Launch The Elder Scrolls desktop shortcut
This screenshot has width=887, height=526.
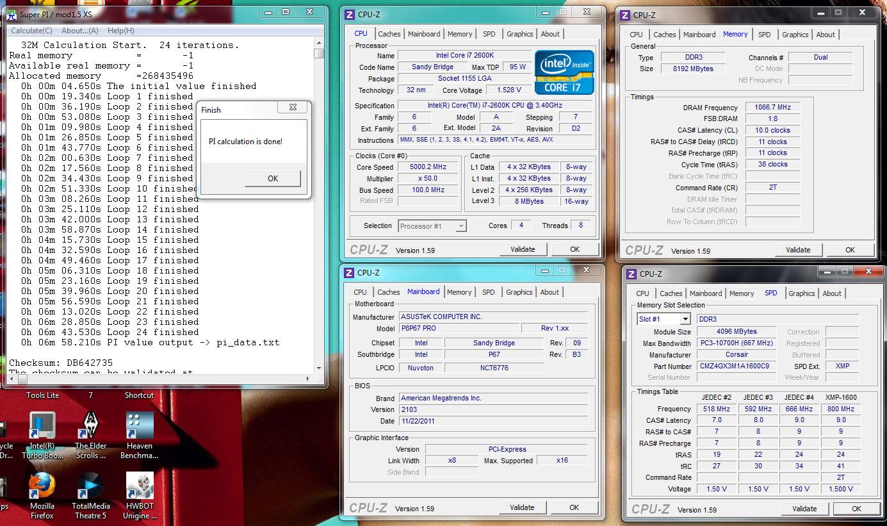click(91, 436)
